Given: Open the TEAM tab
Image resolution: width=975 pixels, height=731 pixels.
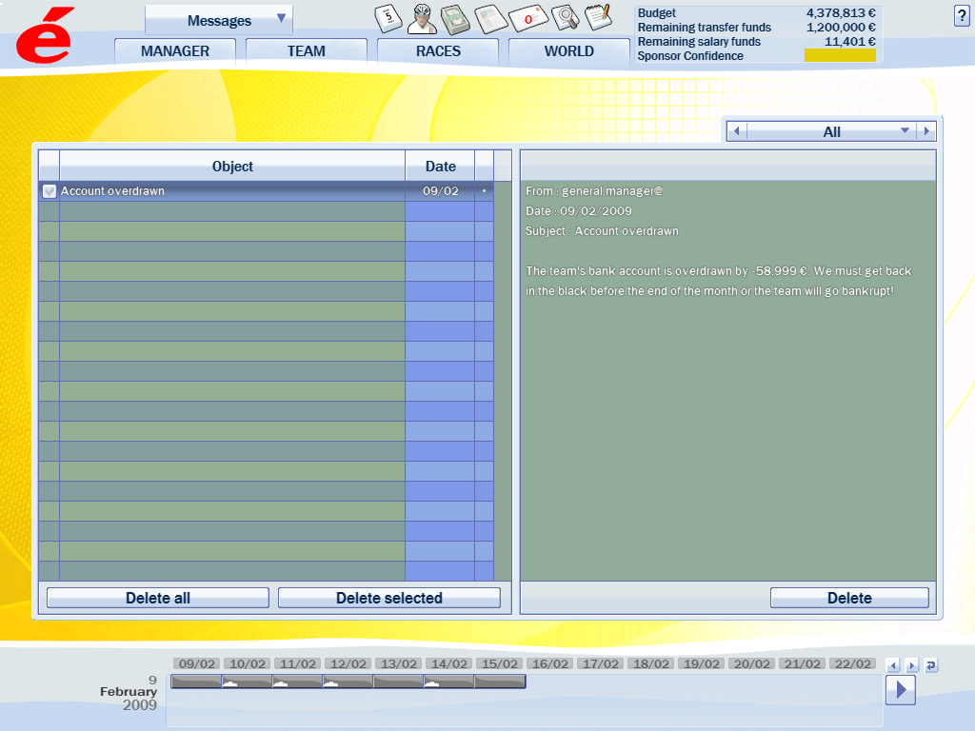Looking at the screenshot, I should coord(306,51).
